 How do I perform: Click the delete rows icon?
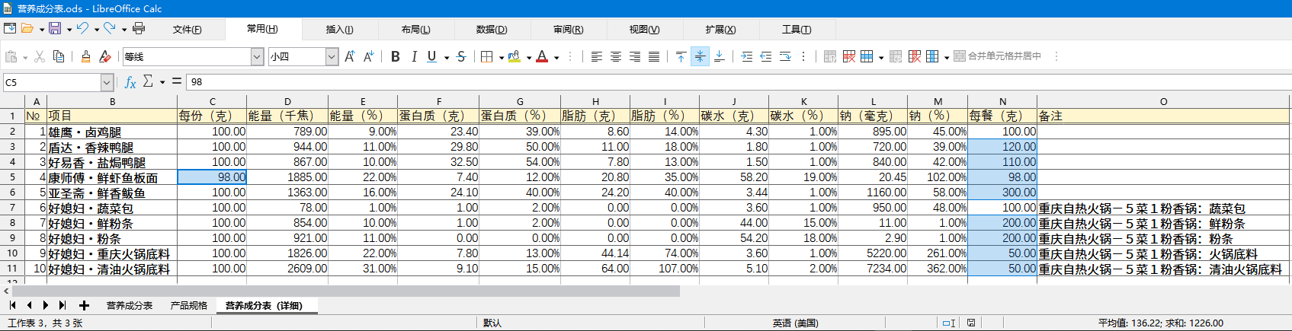coord(849,56)
